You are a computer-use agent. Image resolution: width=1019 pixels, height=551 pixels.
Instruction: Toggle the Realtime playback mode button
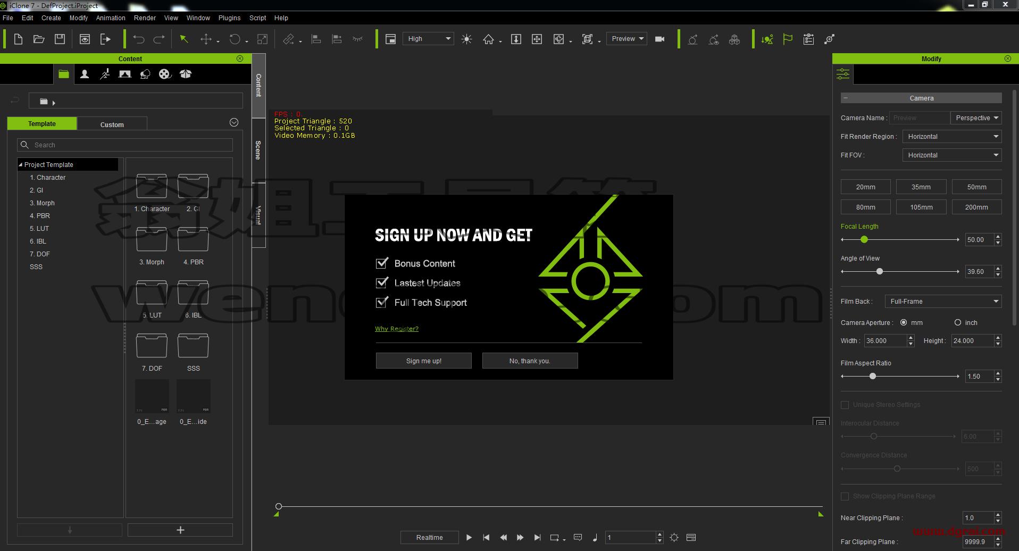click(429, 537)
